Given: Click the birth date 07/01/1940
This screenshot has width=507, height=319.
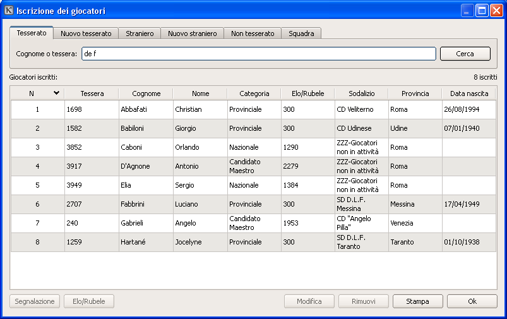Looking at the screenshot, I should click(x=462, y=128).
